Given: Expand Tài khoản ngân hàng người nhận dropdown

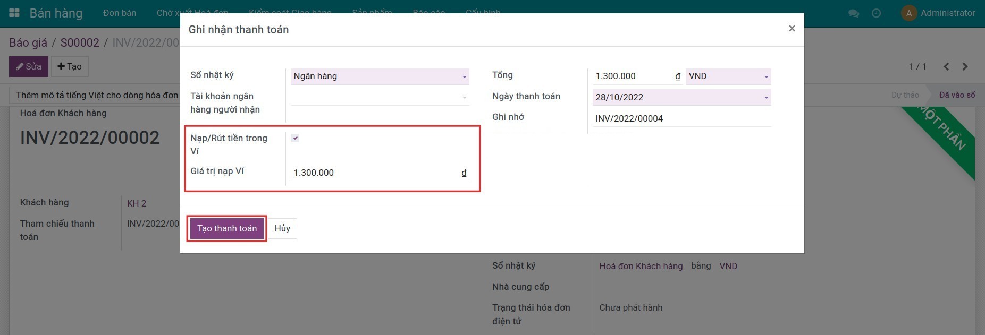Looking at the screenshot, I should click(x=380, y=98).
